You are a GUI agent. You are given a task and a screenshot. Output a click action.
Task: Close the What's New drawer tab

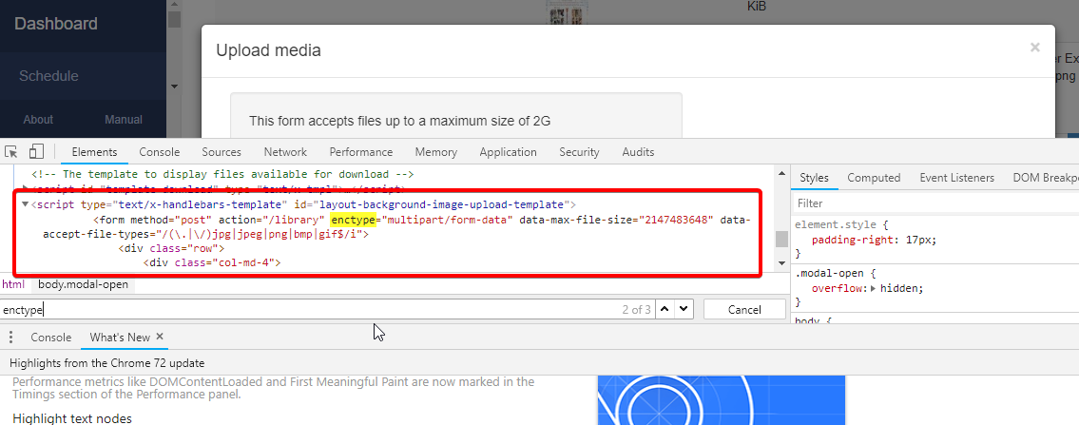[160, 337]
